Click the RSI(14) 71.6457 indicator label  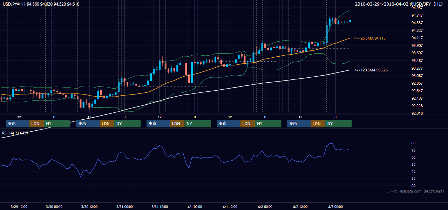point(15,133)
